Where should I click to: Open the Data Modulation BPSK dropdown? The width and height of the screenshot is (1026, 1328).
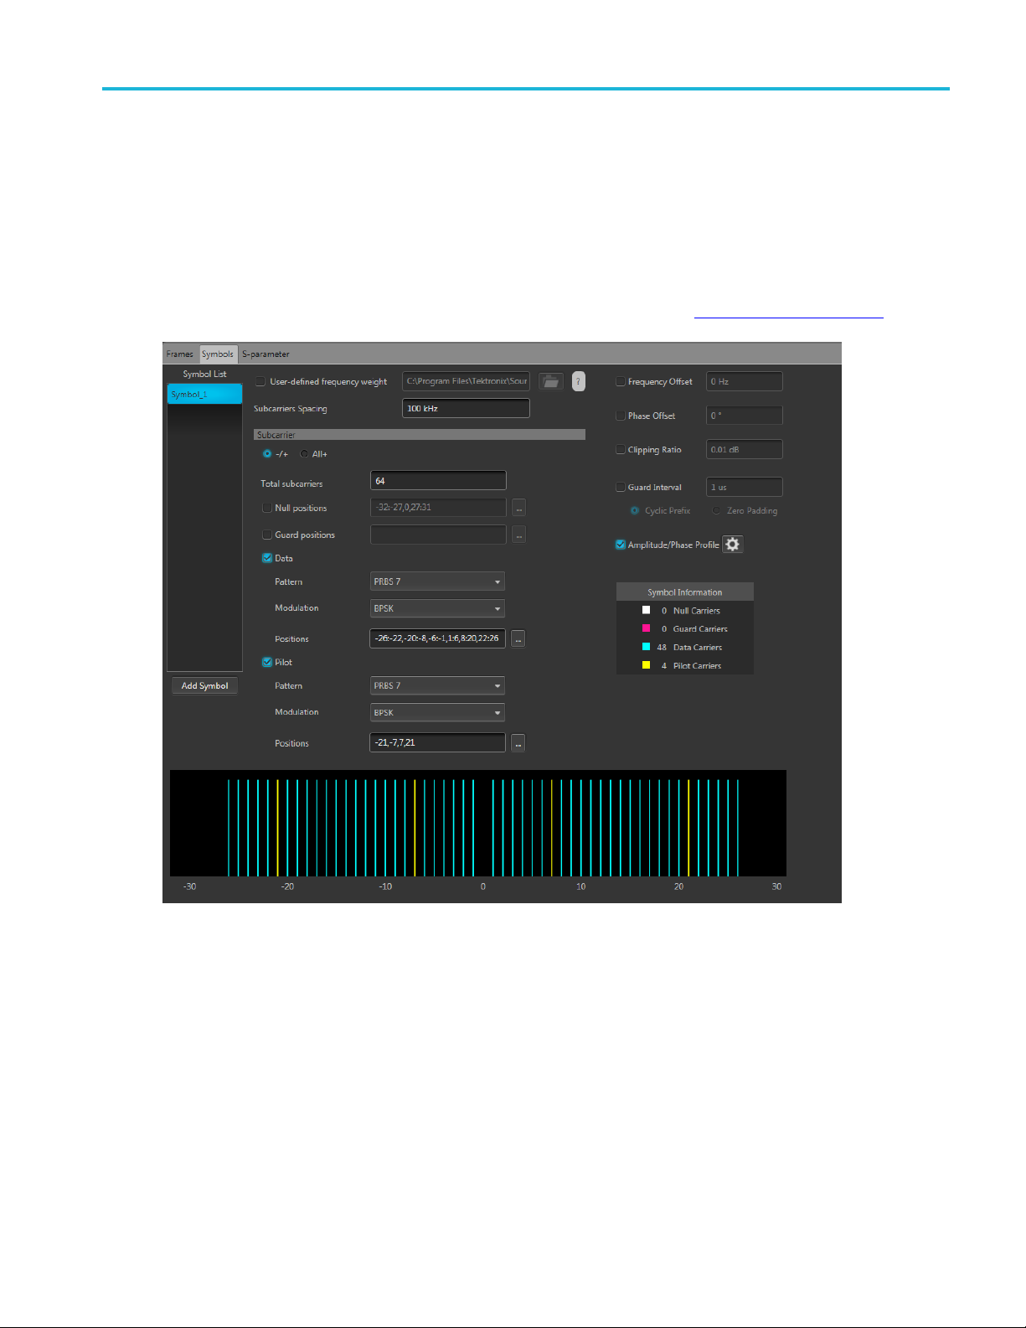[x=438, y=608]
